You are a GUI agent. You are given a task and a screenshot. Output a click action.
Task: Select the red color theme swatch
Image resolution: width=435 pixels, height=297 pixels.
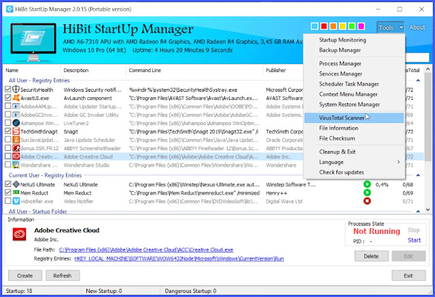point(324,26)
